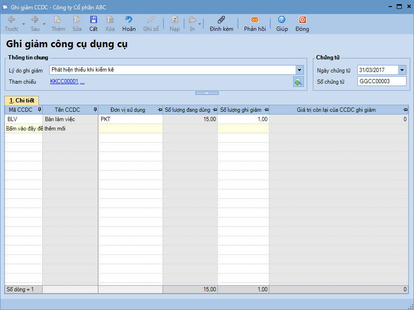The image size is (414, 310).
Task: Toggle pin on Tên CCDC column
Action: point(95,110)
